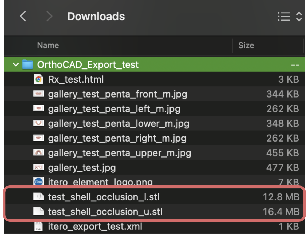
Task: Sort by the Size column header
Action: [246, 45]
